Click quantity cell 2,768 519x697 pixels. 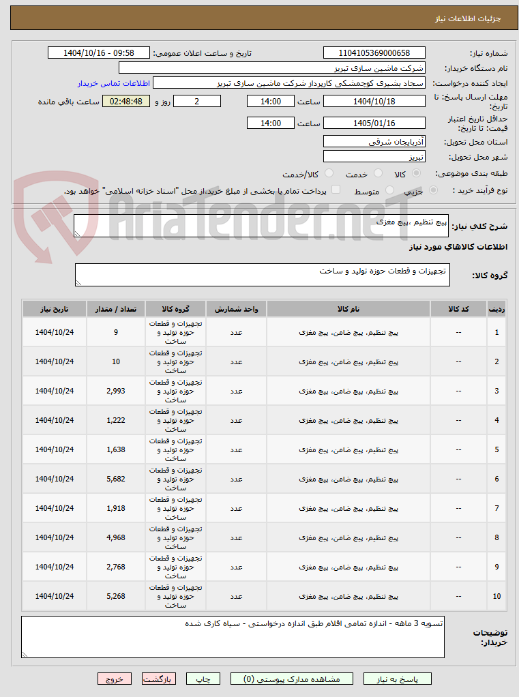click(x=115, y=567)
